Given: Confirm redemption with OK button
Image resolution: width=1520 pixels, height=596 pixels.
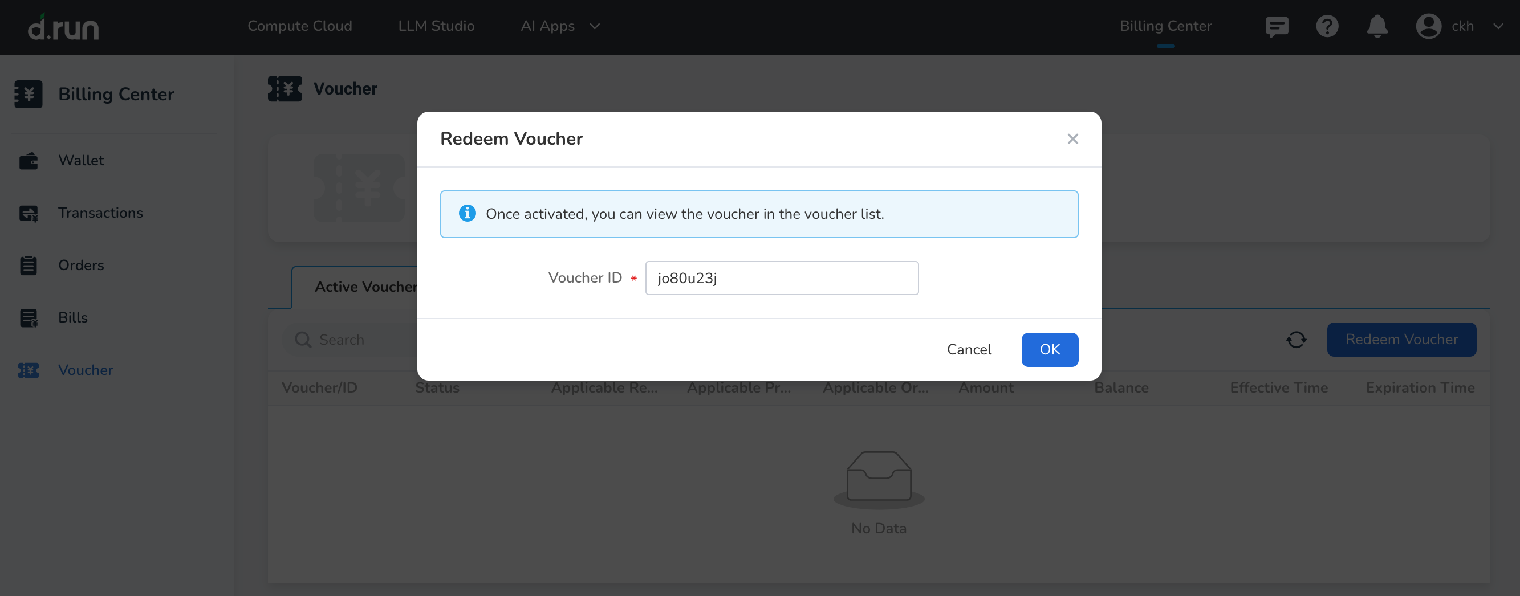Looking at the screenshot, I should pyautogui.click(x=1049, y=350).
